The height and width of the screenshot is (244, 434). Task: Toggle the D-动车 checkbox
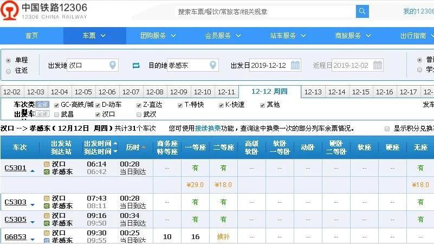point(98,105)
